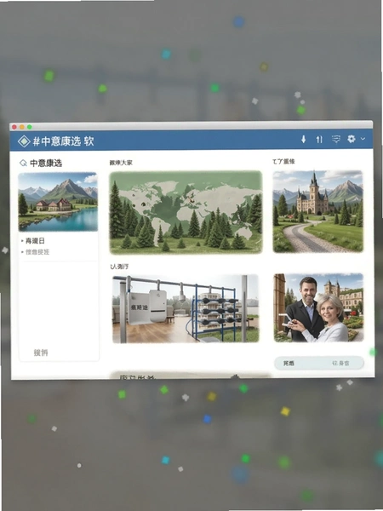
Task: Expand the chevron dropdown beside the gear
Action: point(363,139)
